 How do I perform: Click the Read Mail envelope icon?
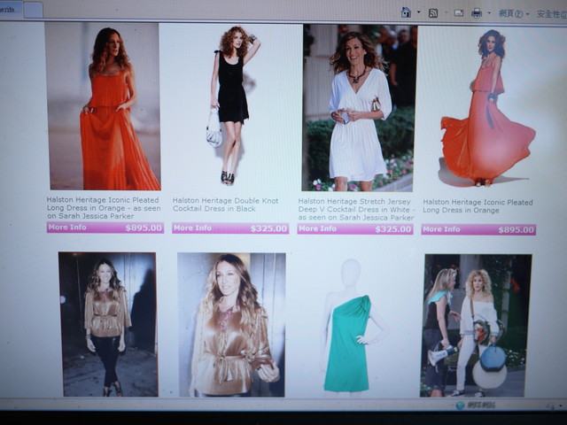(459, 13)
